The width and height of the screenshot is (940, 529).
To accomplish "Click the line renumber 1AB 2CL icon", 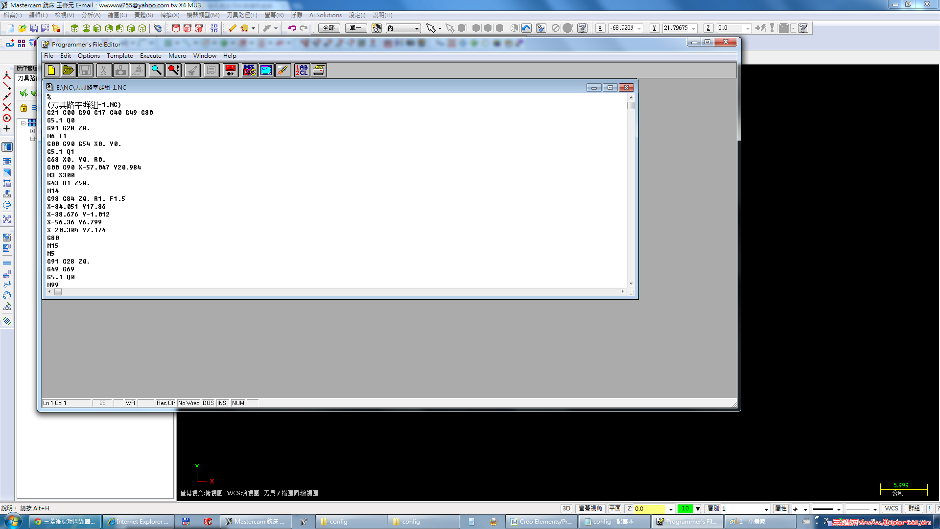I will pos(302,71).
